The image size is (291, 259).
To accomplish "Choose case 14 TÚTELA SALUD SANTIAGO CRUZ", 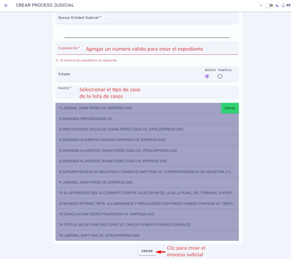I will coord(147,225).
